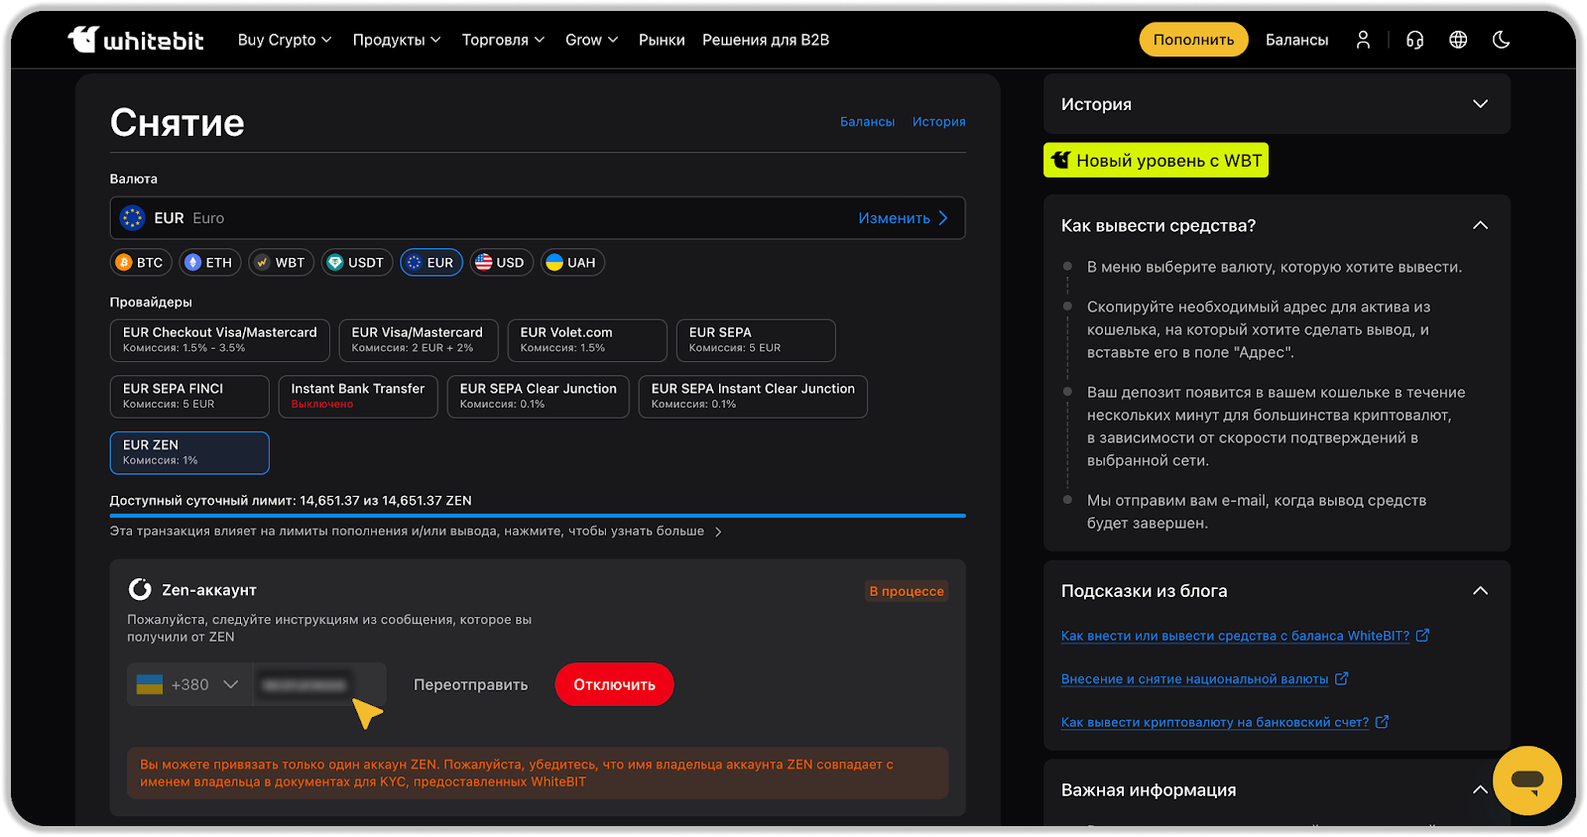Open the user profile icon
The width and height of the screenshot is (1587, 837).
point(1363,40)
